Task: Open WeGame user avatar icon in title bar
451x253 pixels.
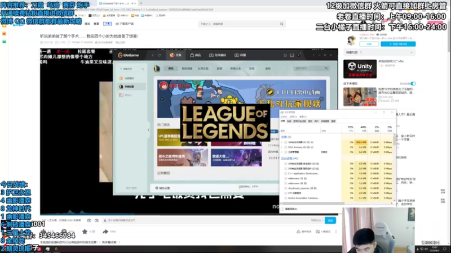Action: click(299, 55)
